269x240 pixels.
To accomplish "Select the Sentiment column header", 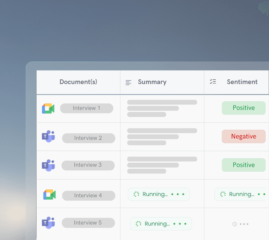I will [242, 82].
